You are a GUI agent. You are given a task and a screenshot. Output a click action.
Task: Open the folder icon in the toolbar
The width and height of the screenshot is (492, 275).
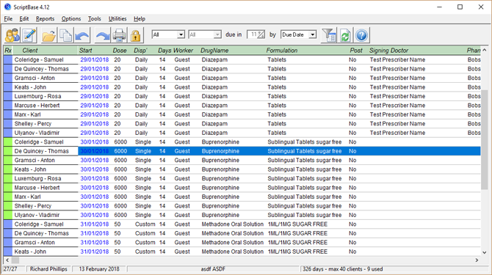tap(48, 34)
